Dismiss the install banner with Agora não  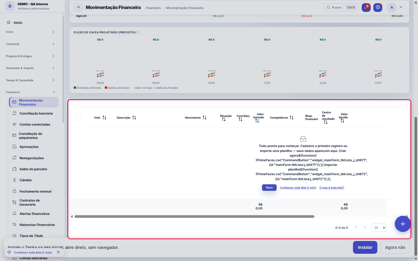pos(395,247)
